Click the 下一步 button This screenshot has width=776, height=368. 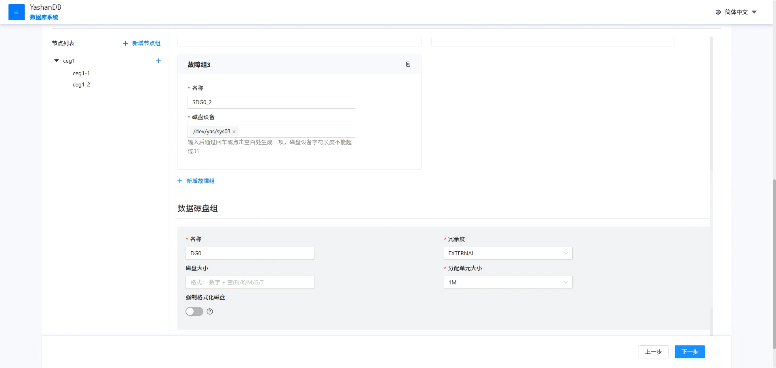[x=690, y=352]
